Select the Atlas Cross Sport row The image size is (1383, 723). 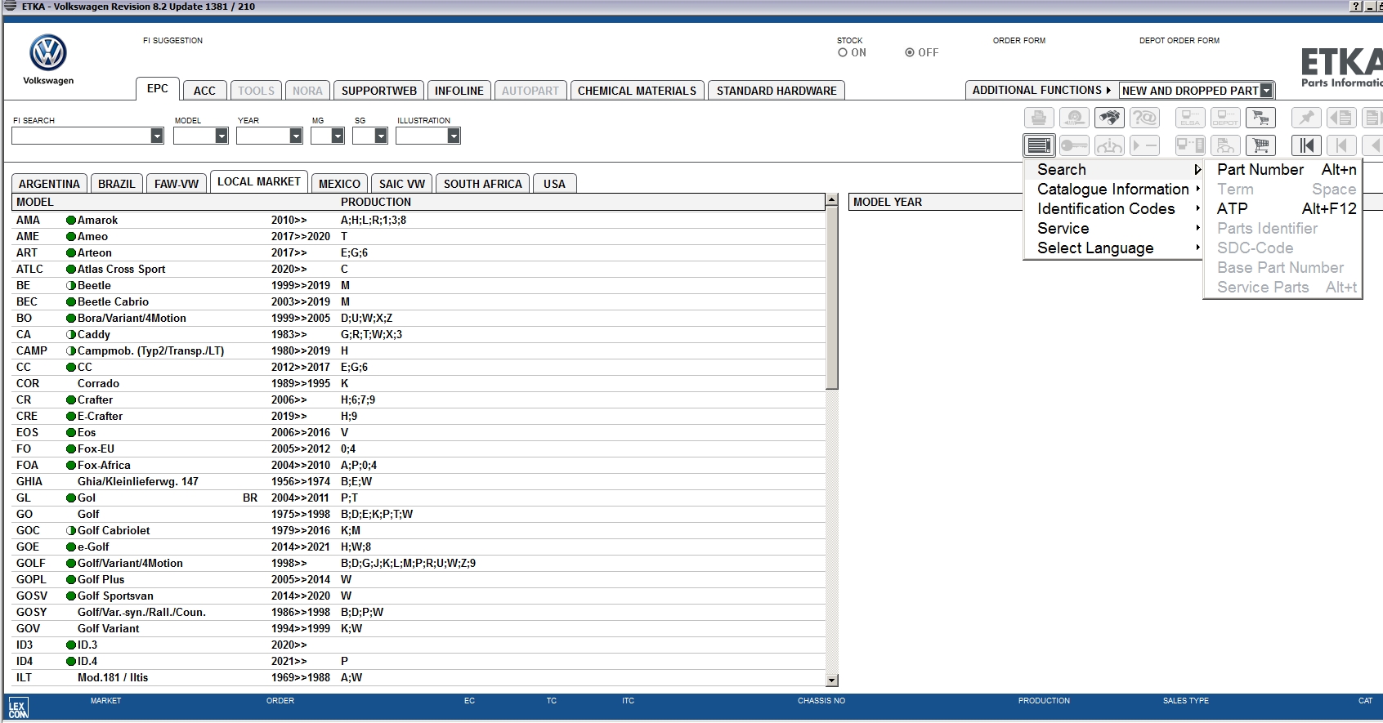[x=418, y=269]
